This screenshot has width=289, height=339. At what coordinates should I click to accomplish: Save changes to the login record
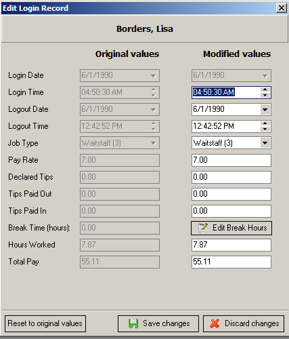point(158,323)
